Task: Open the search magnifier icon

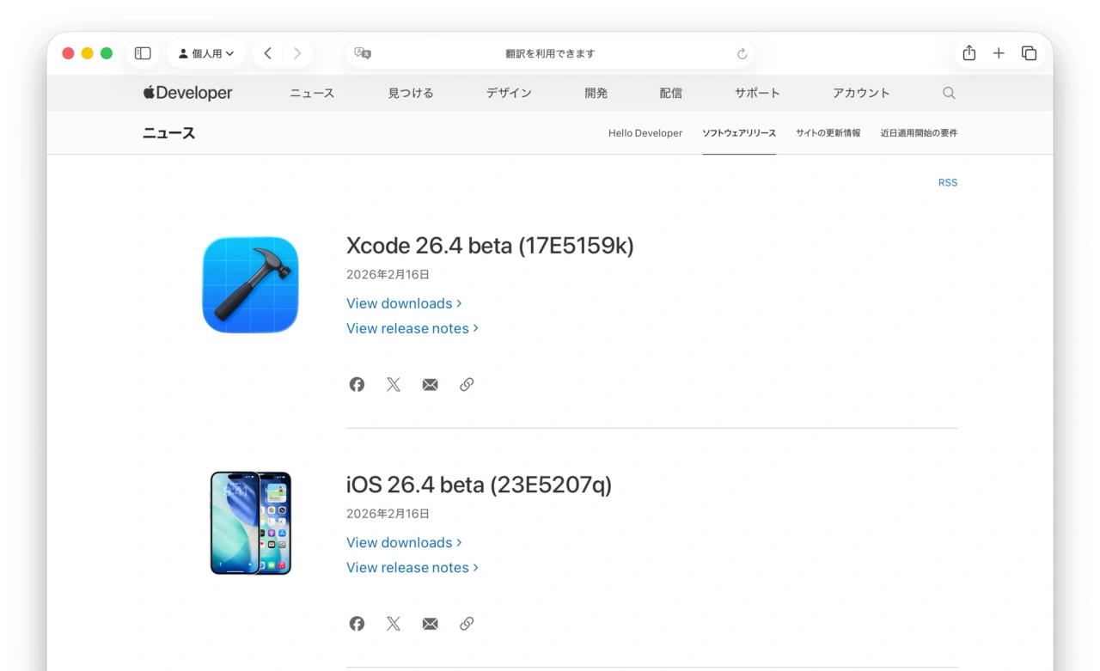Action: [948, 92]
